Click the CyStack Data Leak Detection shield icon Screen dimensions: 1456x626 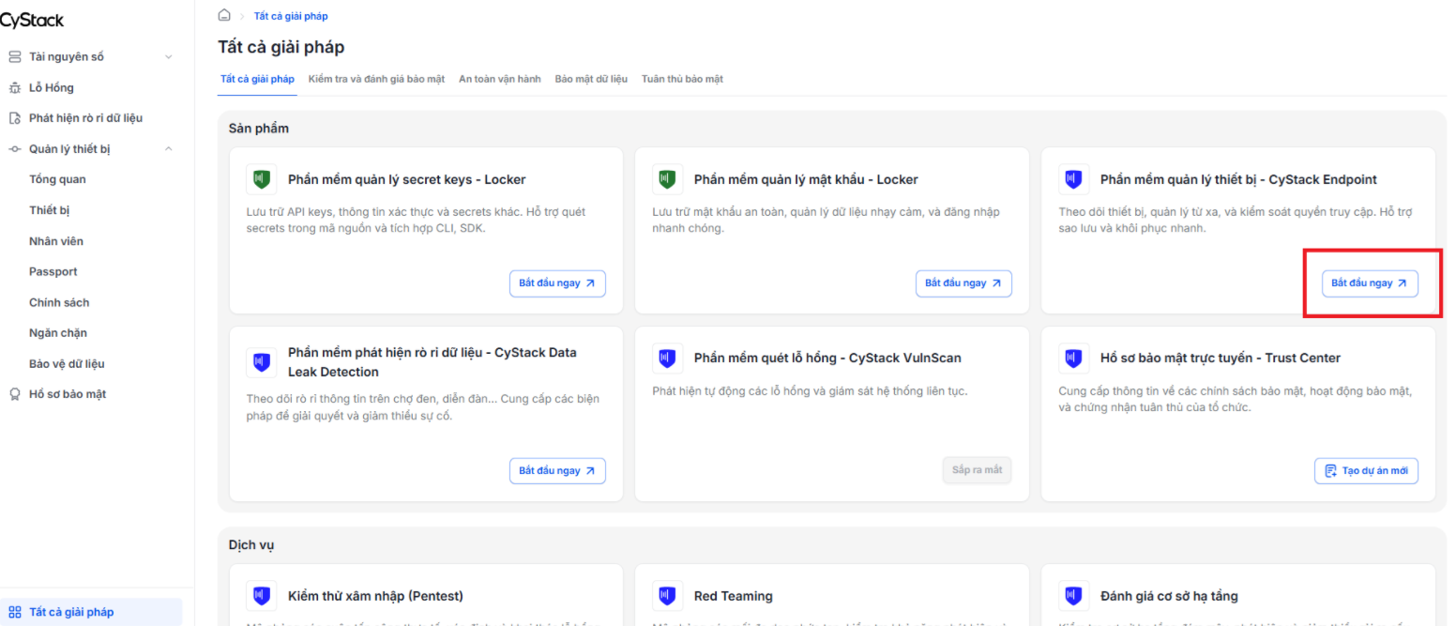click(260, 361)
